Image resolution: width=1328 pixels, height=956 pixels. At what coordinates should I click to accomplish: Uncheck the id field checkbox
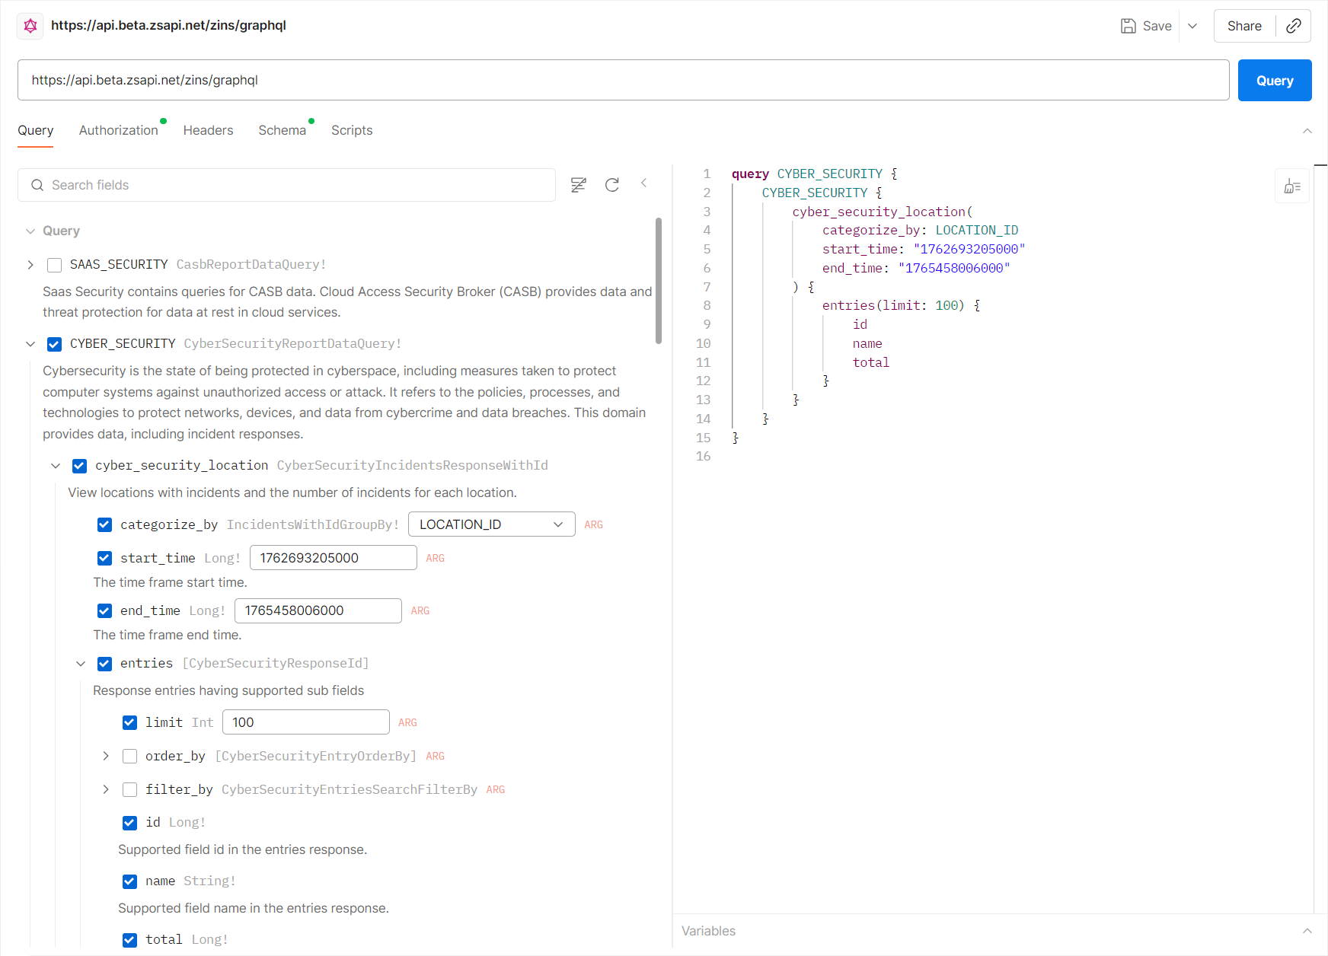tap(129, 823)
